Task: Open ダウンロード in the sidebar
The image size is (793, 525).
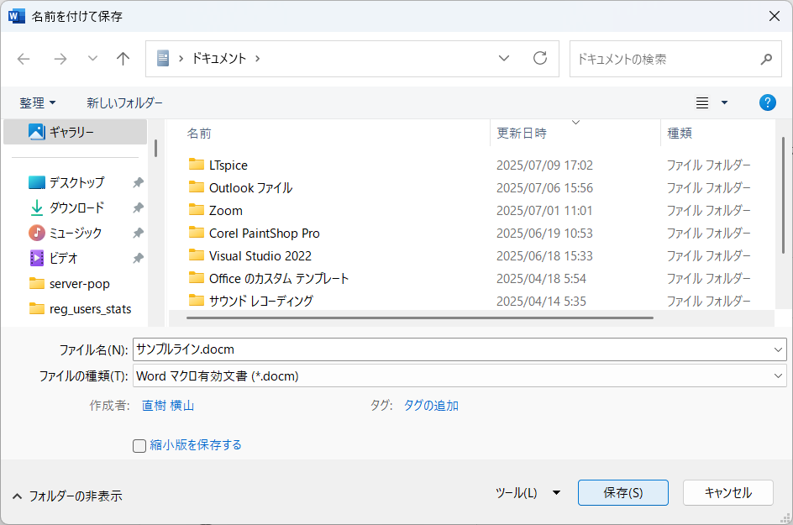Action: click(77, 207)
